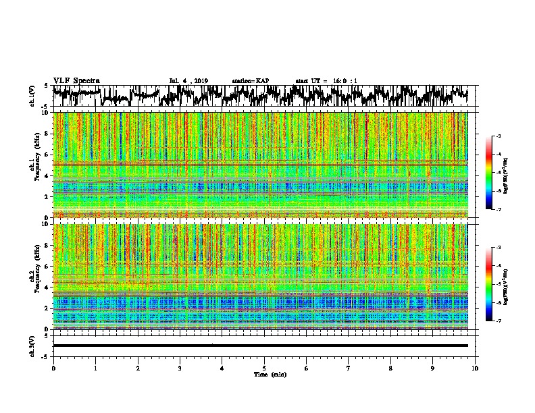Image resolution: width=535 pixels, height=413 pixels.
Task: Click inside the ch.2 spectrogram panel
Action: [x=261, y=277]
